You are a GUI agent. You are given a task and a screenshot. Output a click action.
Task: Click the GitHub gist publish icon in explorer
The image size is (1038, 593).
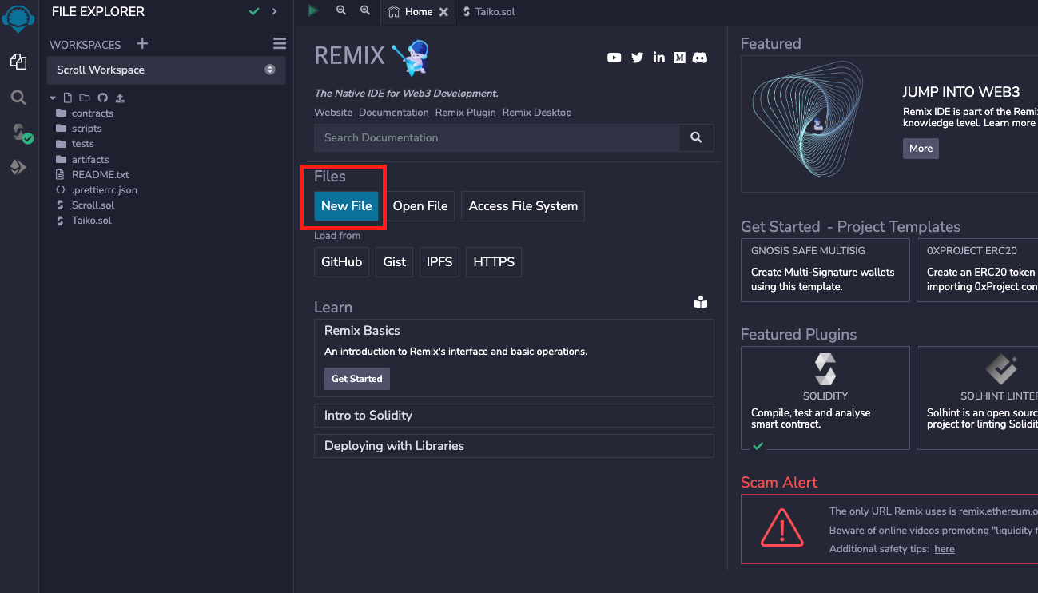[x=102, y=98]
